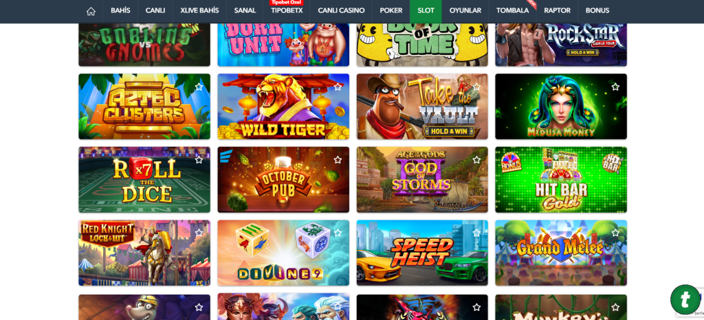The height and width of the screenshot is (320, 704).
Task: Favorite the Wild Tiger game star
Action: [338, 87]
